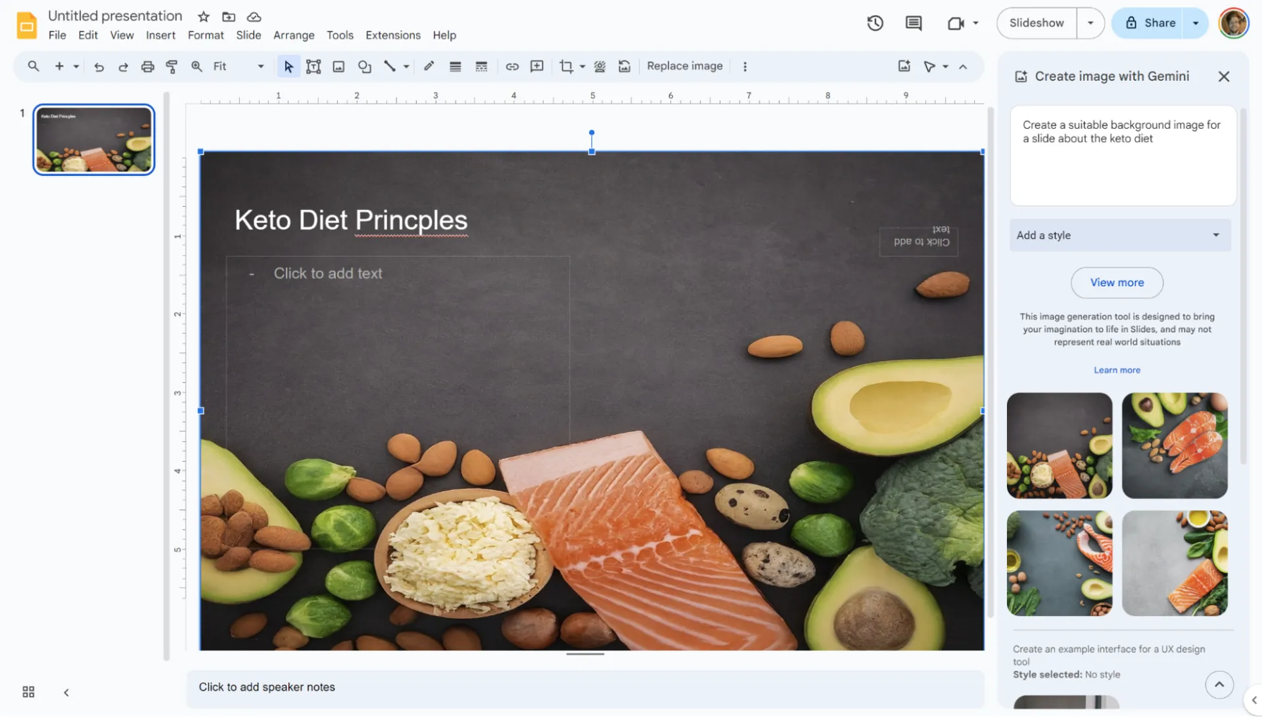Screen dimensions: 1262x717
Task: Click to add speaker notes
Action: pos(585,687)
